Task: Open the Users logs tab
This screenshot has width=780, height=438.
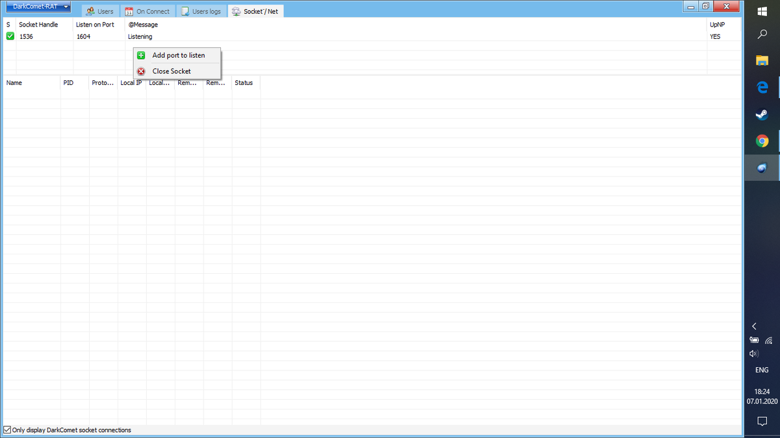Action: tap(201, 11)
